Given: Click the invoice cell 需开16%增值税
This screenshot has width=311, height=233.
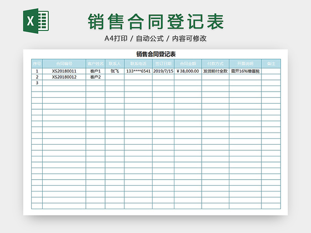Looking at the screenshot, I should coord(245,71).
